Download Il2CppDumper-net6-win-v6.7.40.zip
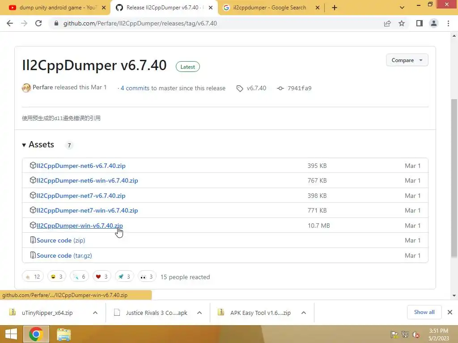The width and height of the screenshot is (458, 343). tap(87, 180)
